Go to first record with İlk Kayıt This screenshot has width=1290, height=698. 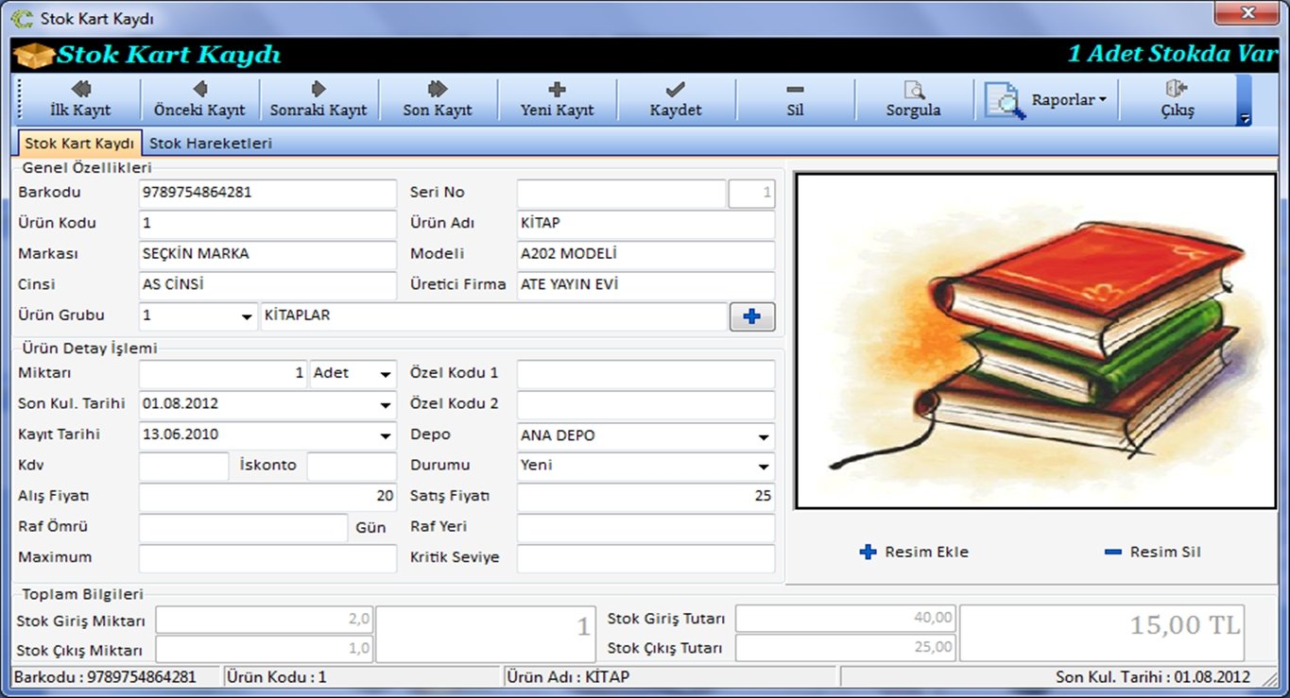coord(80,99)
